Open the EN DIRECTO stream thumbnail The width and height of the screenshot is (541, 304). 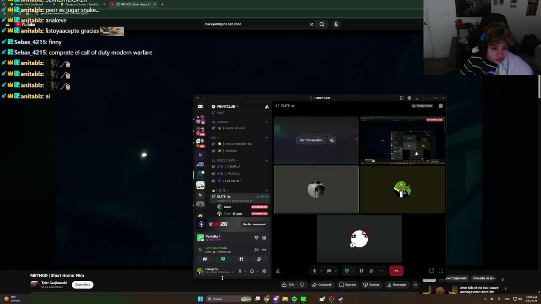click(x=402, y=140)
